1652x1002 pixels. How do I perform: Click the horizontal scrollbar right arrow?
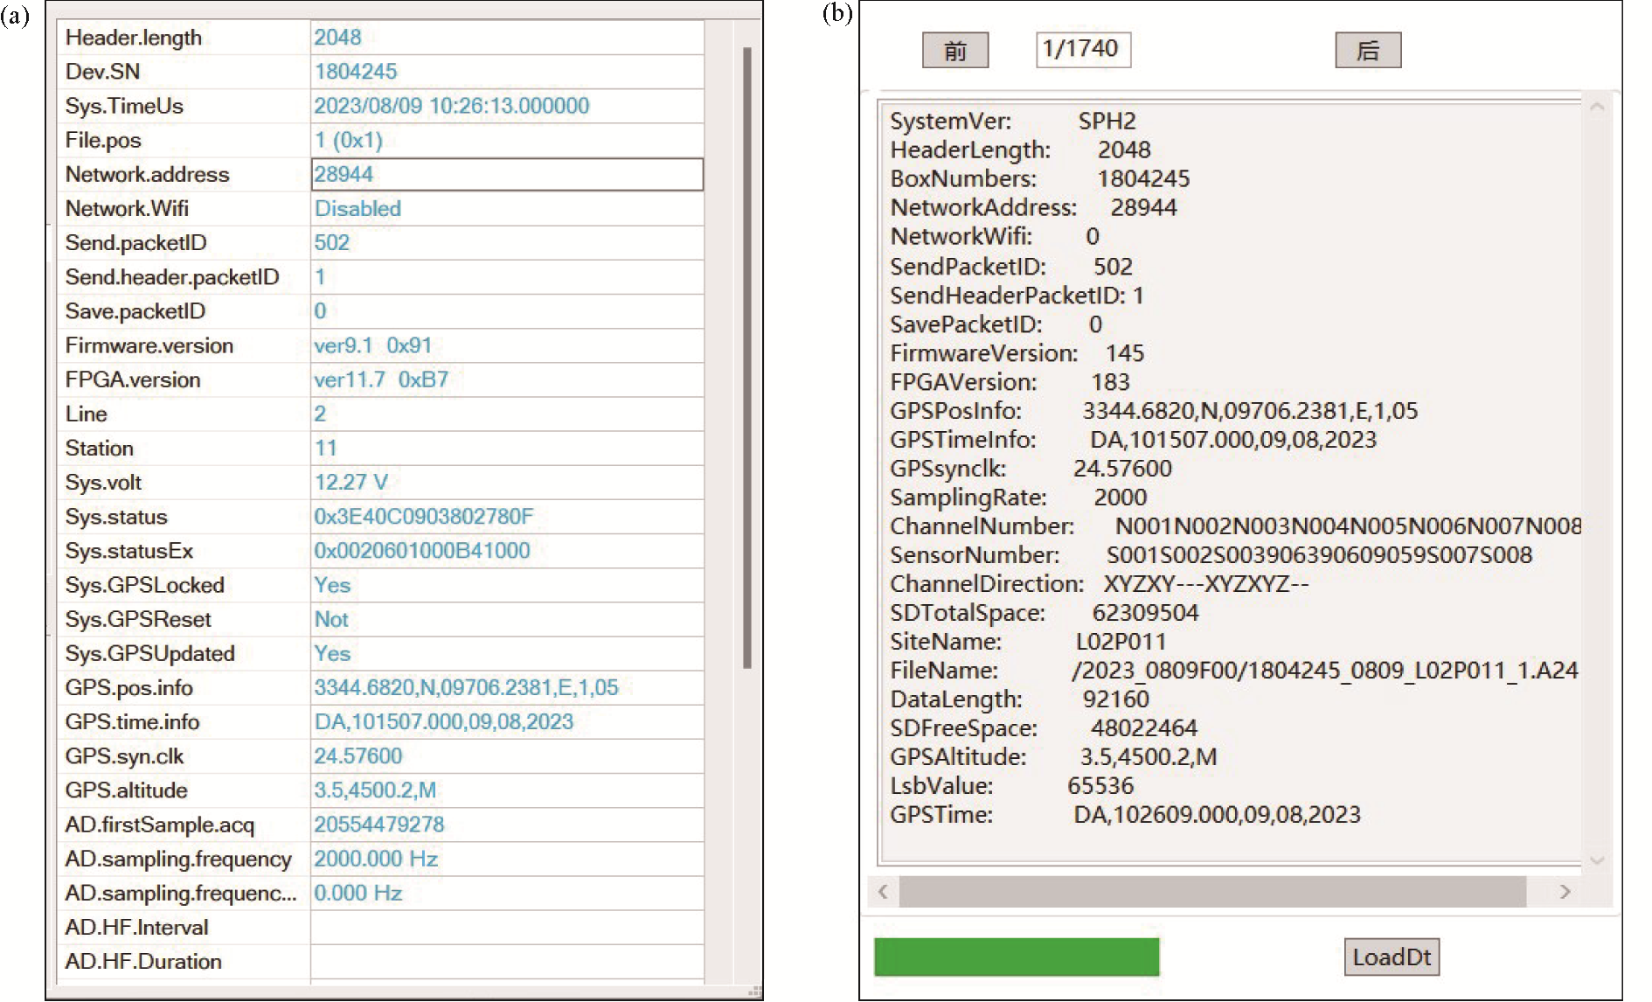click(x=1565, y=892)
